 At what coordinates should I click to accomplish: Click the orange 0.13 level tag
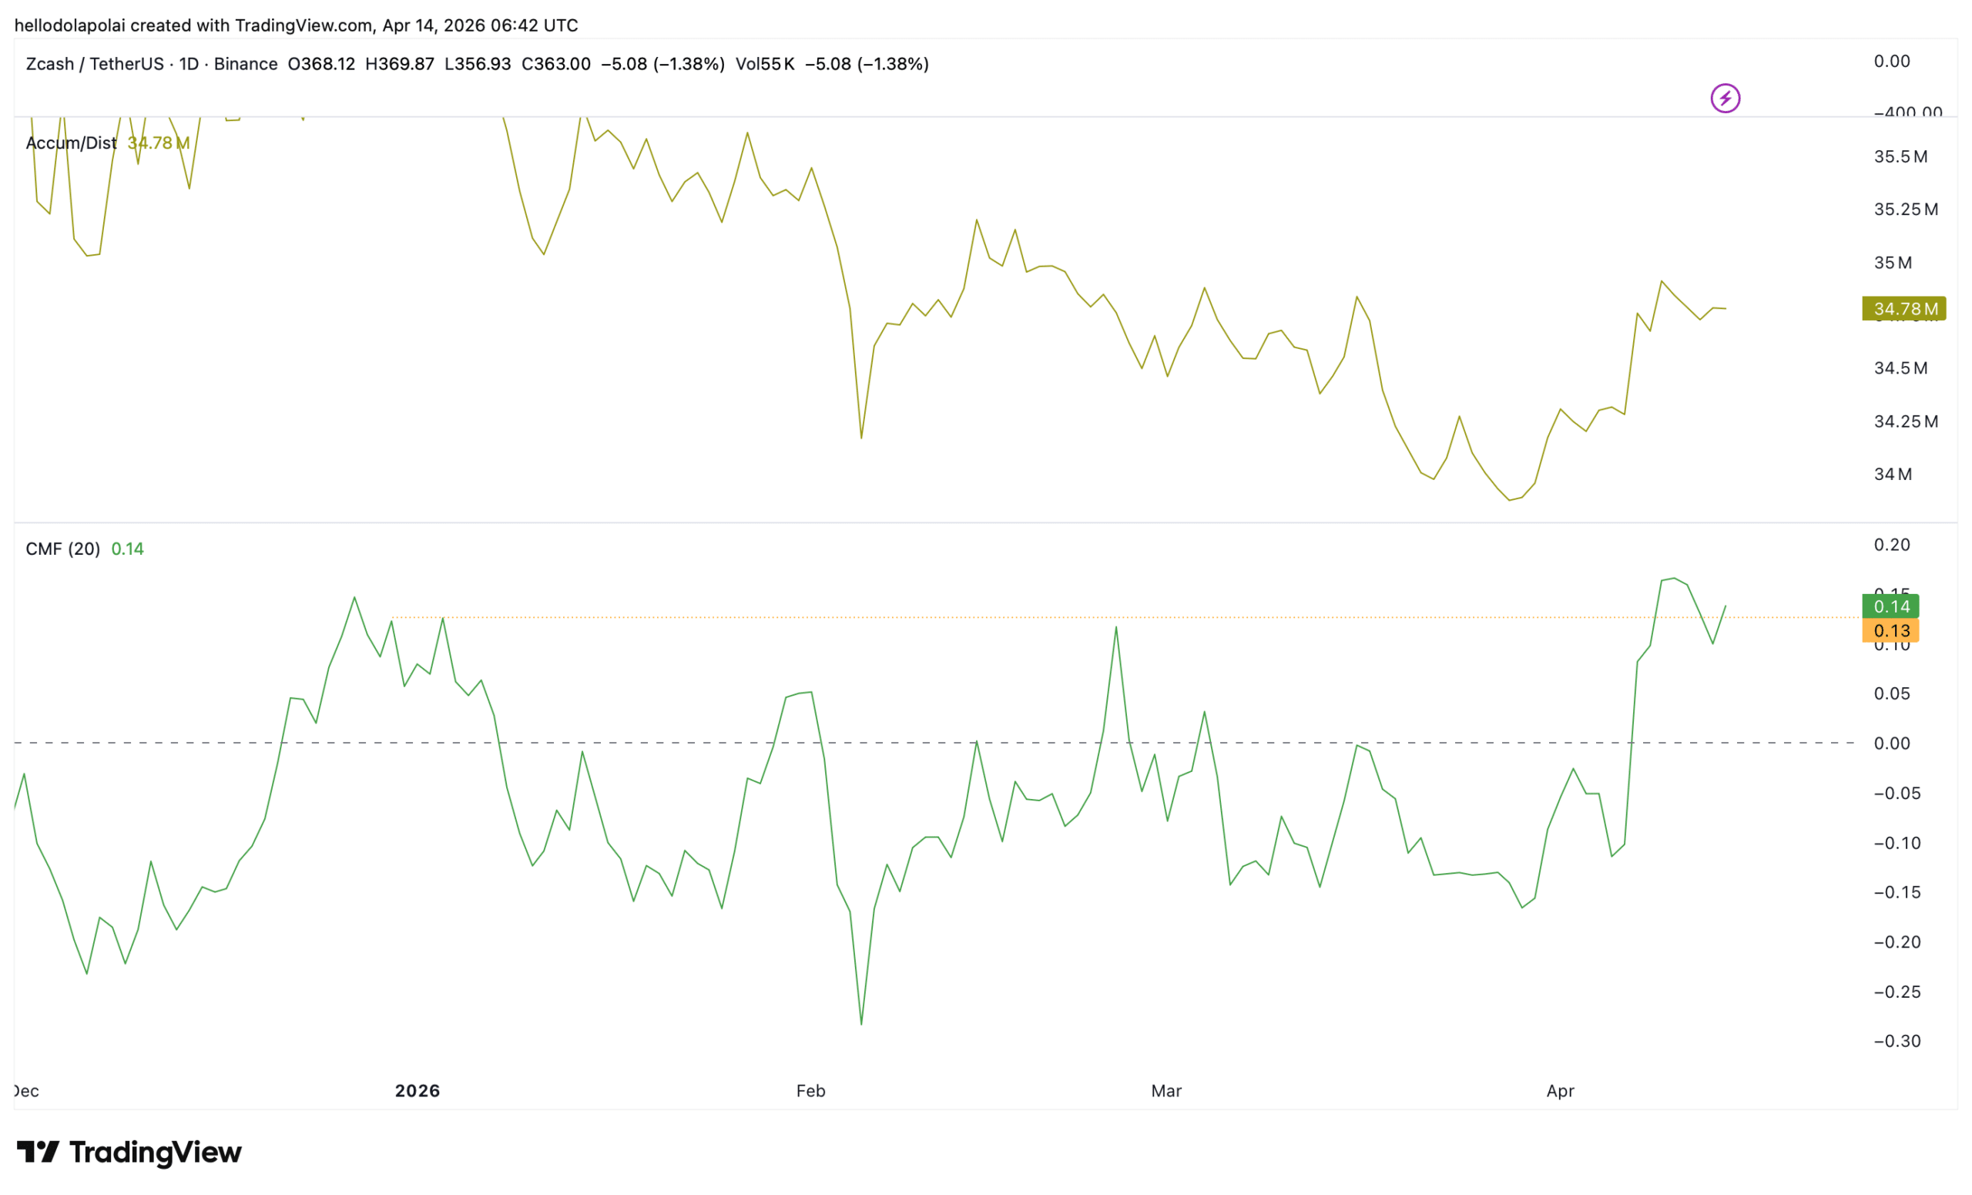click(1890, 631)
